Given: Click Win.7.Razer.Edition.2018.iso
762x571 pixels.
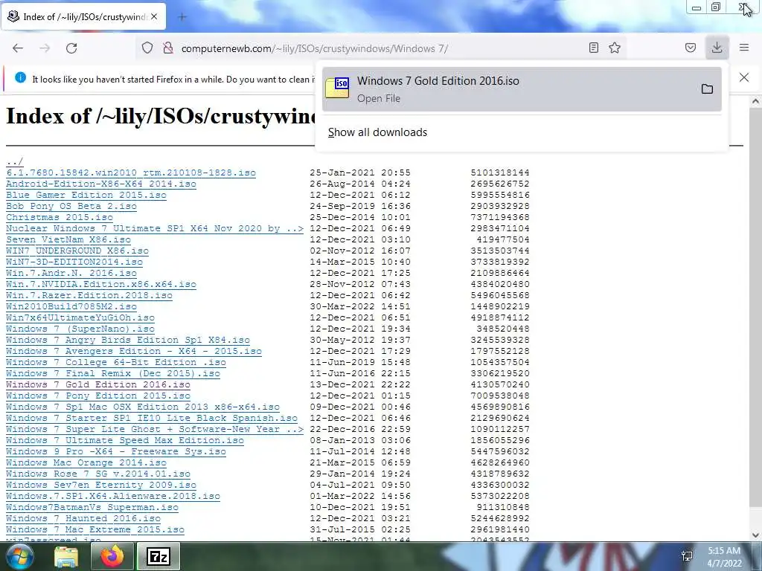Looking at the screenshot, I should point(89,296).
